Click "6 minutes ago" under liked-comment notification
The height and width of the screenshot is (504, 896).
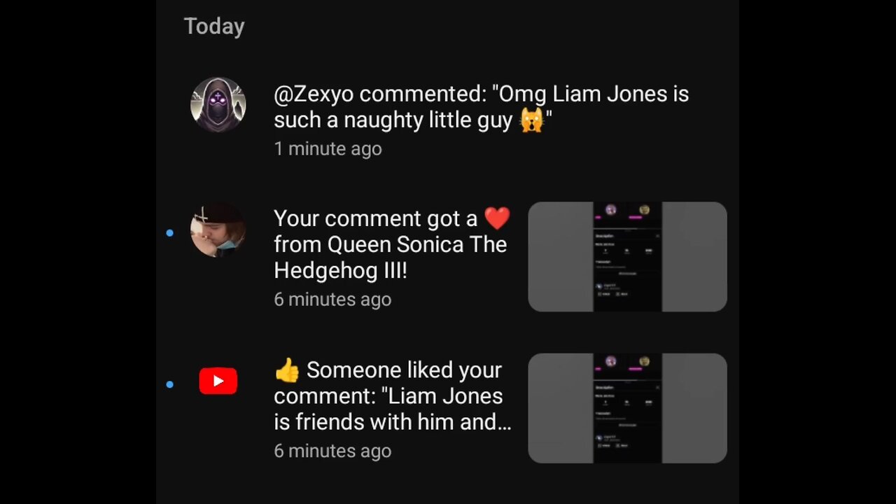332,451
